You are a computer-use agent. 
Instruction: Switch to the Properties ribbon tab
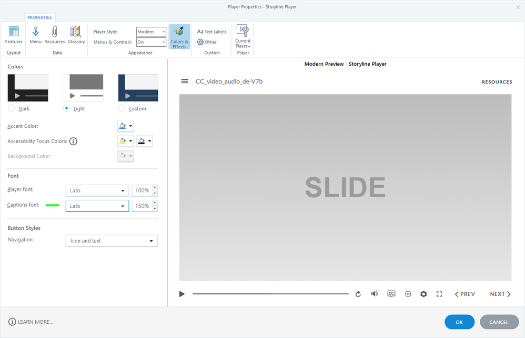click(x=39, y=17)
